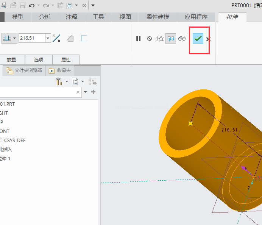This screenshot has width=262, height=225.
Task: Toggle the attached geometry preview button
Action: tap(171, 38)
